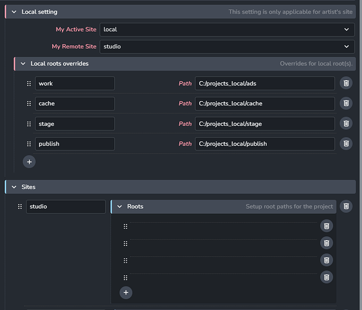Click the publish root name field
362x310 pixels.
75,144
